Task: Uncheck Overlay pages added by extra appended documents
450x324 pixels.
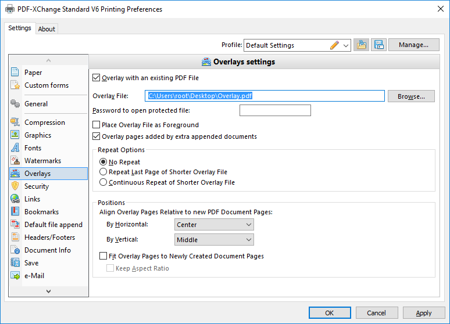Action: pos(97,136)
